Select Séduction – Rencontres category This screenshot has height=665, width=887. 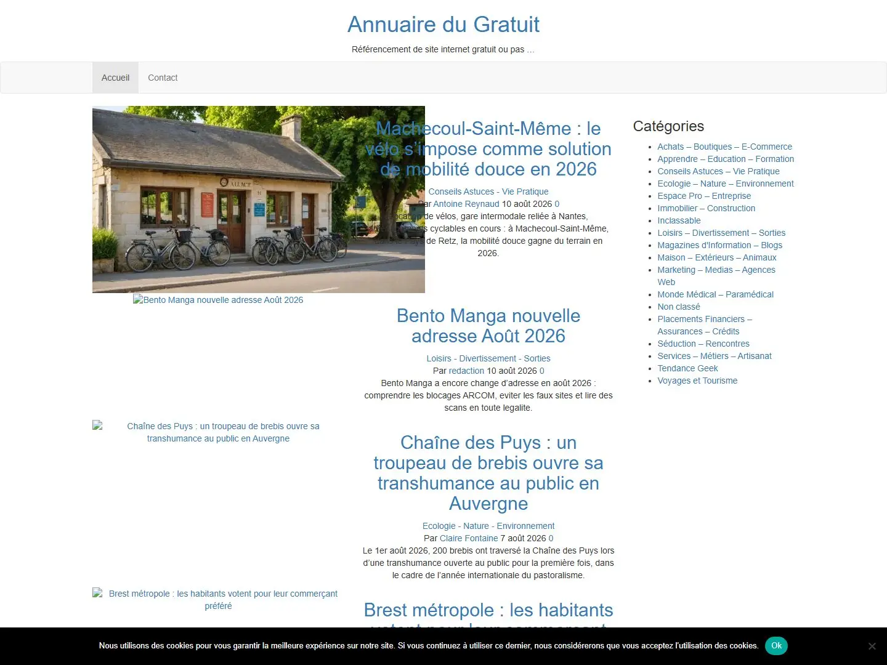coord(703,344)
